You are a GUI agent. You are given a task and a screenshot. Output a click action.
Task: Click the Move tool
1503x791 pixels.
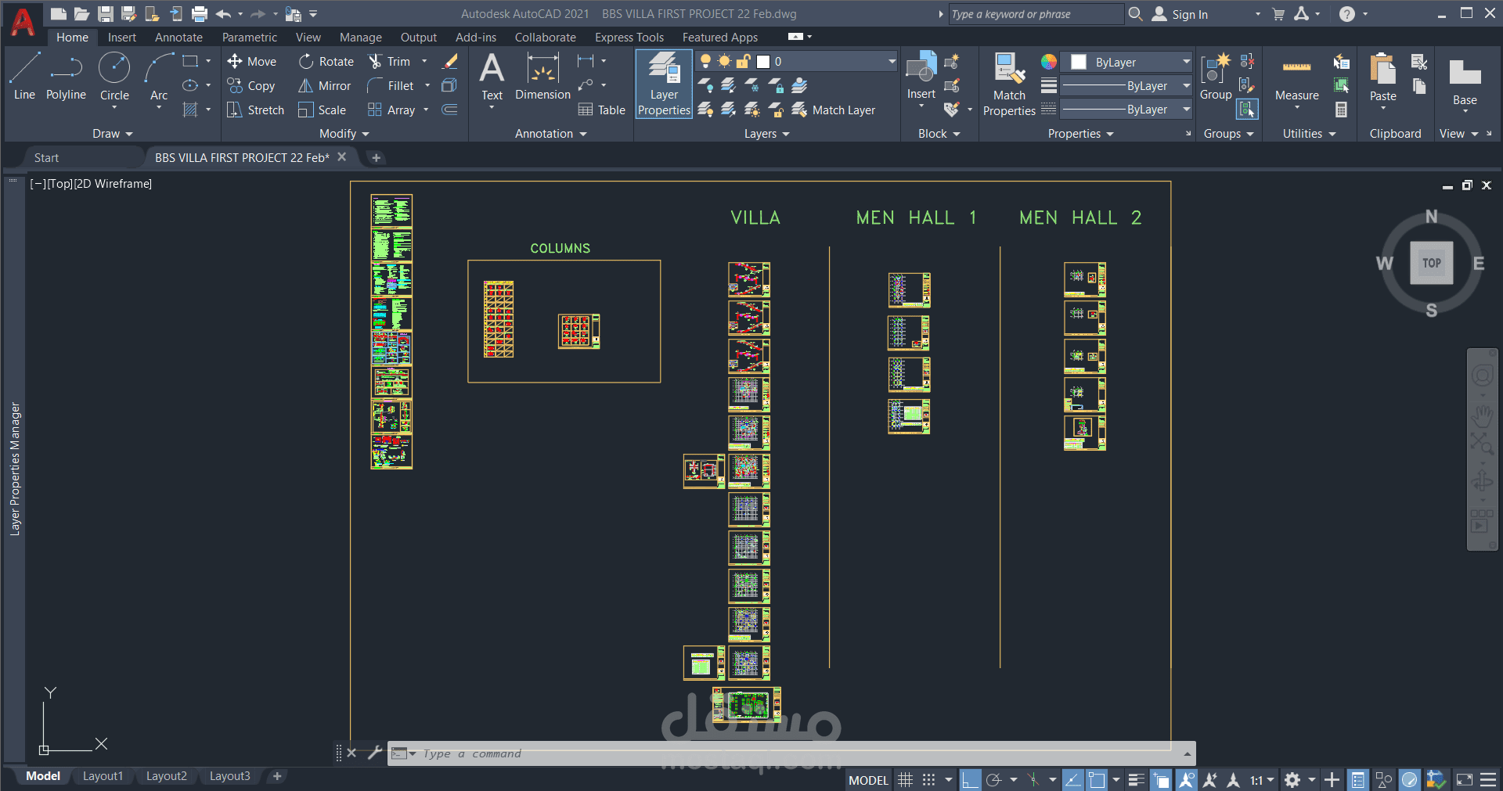[251, 61]
